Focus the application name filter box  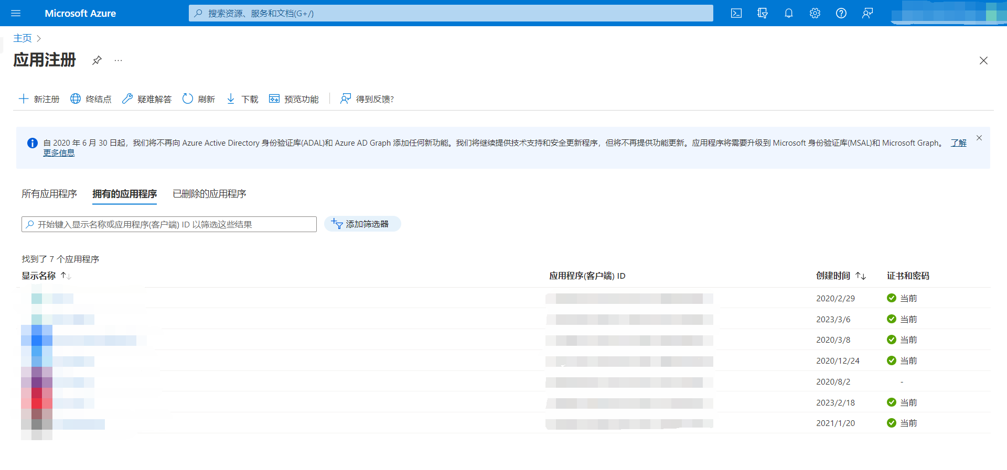[x=169, y=224]
